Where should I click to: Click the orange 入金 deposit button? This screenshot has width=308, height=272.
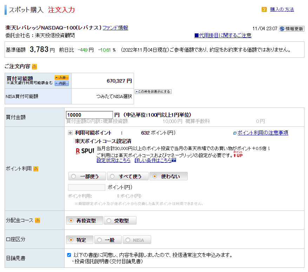61,77
